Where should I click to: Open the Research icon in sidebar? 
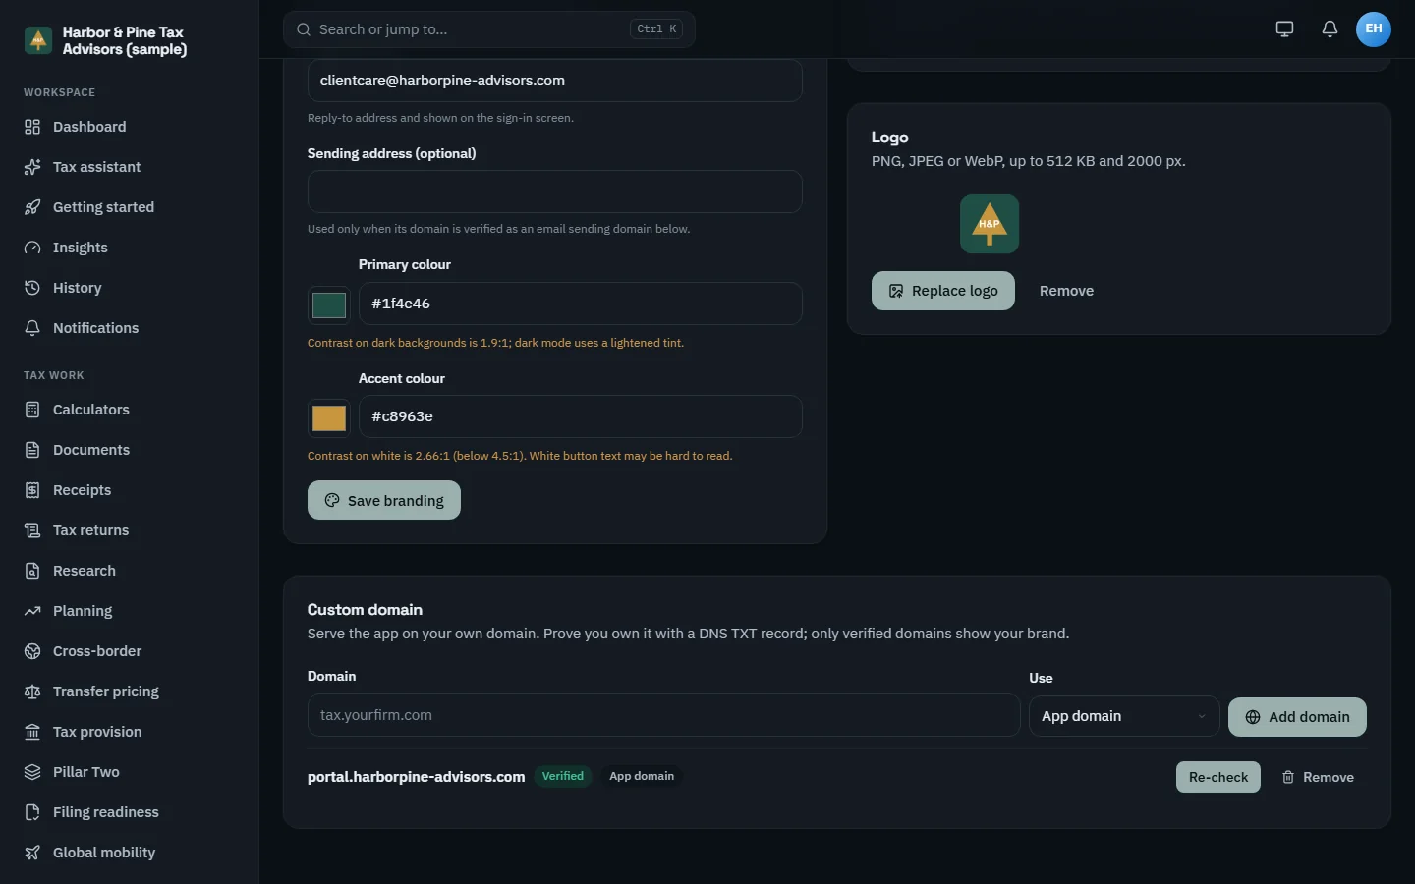tap(32, 571)
